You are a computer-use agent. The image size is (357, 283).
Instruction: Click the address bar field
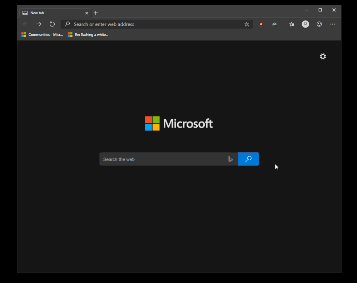click(157, 24)
